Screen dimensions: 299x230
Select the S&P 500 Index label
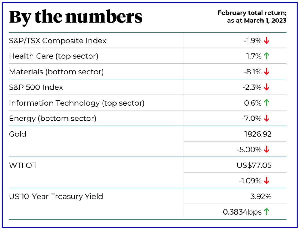click(x=36, y=87)
